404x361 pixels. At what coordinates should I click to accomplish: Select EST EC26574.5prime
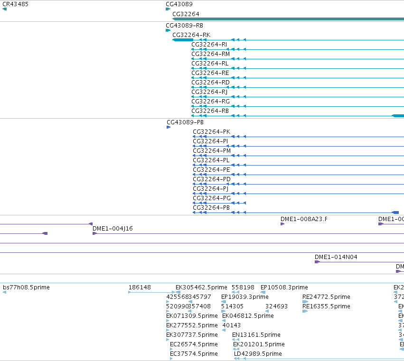tap(194, 344)
